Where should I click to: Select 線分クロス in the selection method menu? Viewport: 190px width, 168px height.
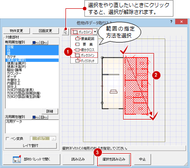coord(84,50)
